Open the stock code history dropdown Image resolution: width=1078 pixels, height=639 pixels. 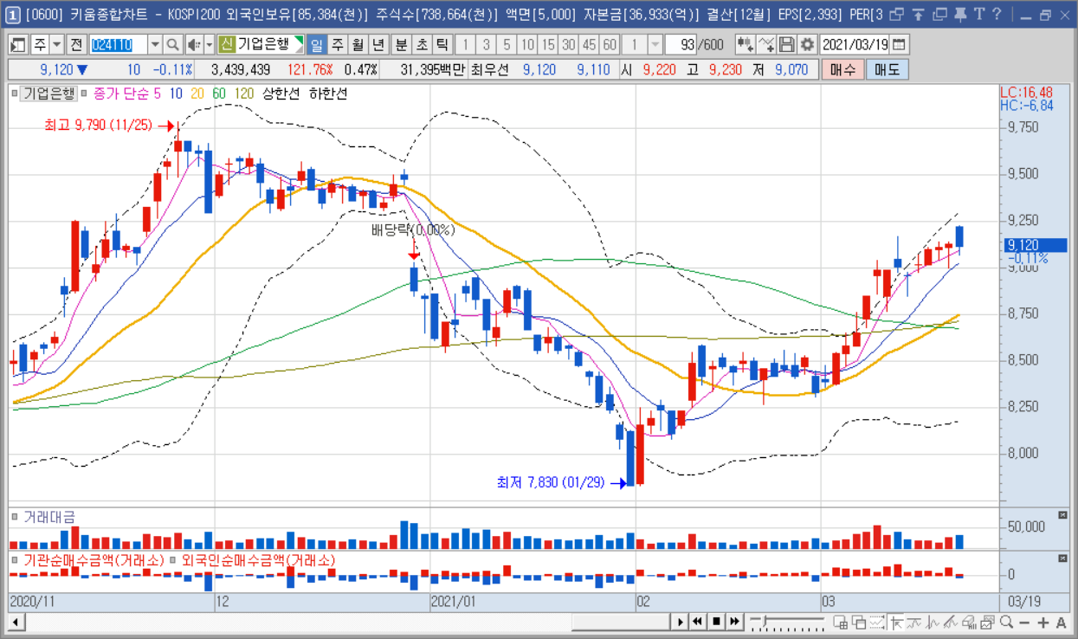(155, 44)
